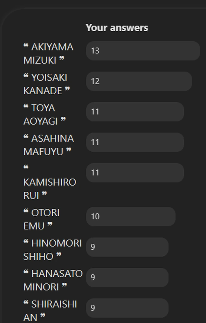Select the HINOMORI SHIHO name label
206x323 pixels.
pyautogui.click(x=52, y=250)
